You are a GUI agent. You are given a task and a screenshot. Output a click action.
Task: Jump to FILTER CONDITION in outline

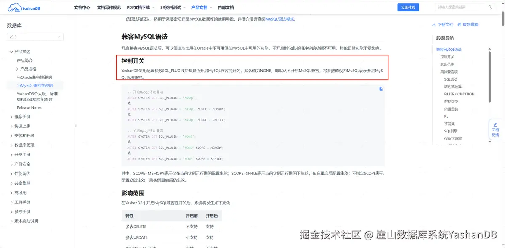click(x=459, y=94)
